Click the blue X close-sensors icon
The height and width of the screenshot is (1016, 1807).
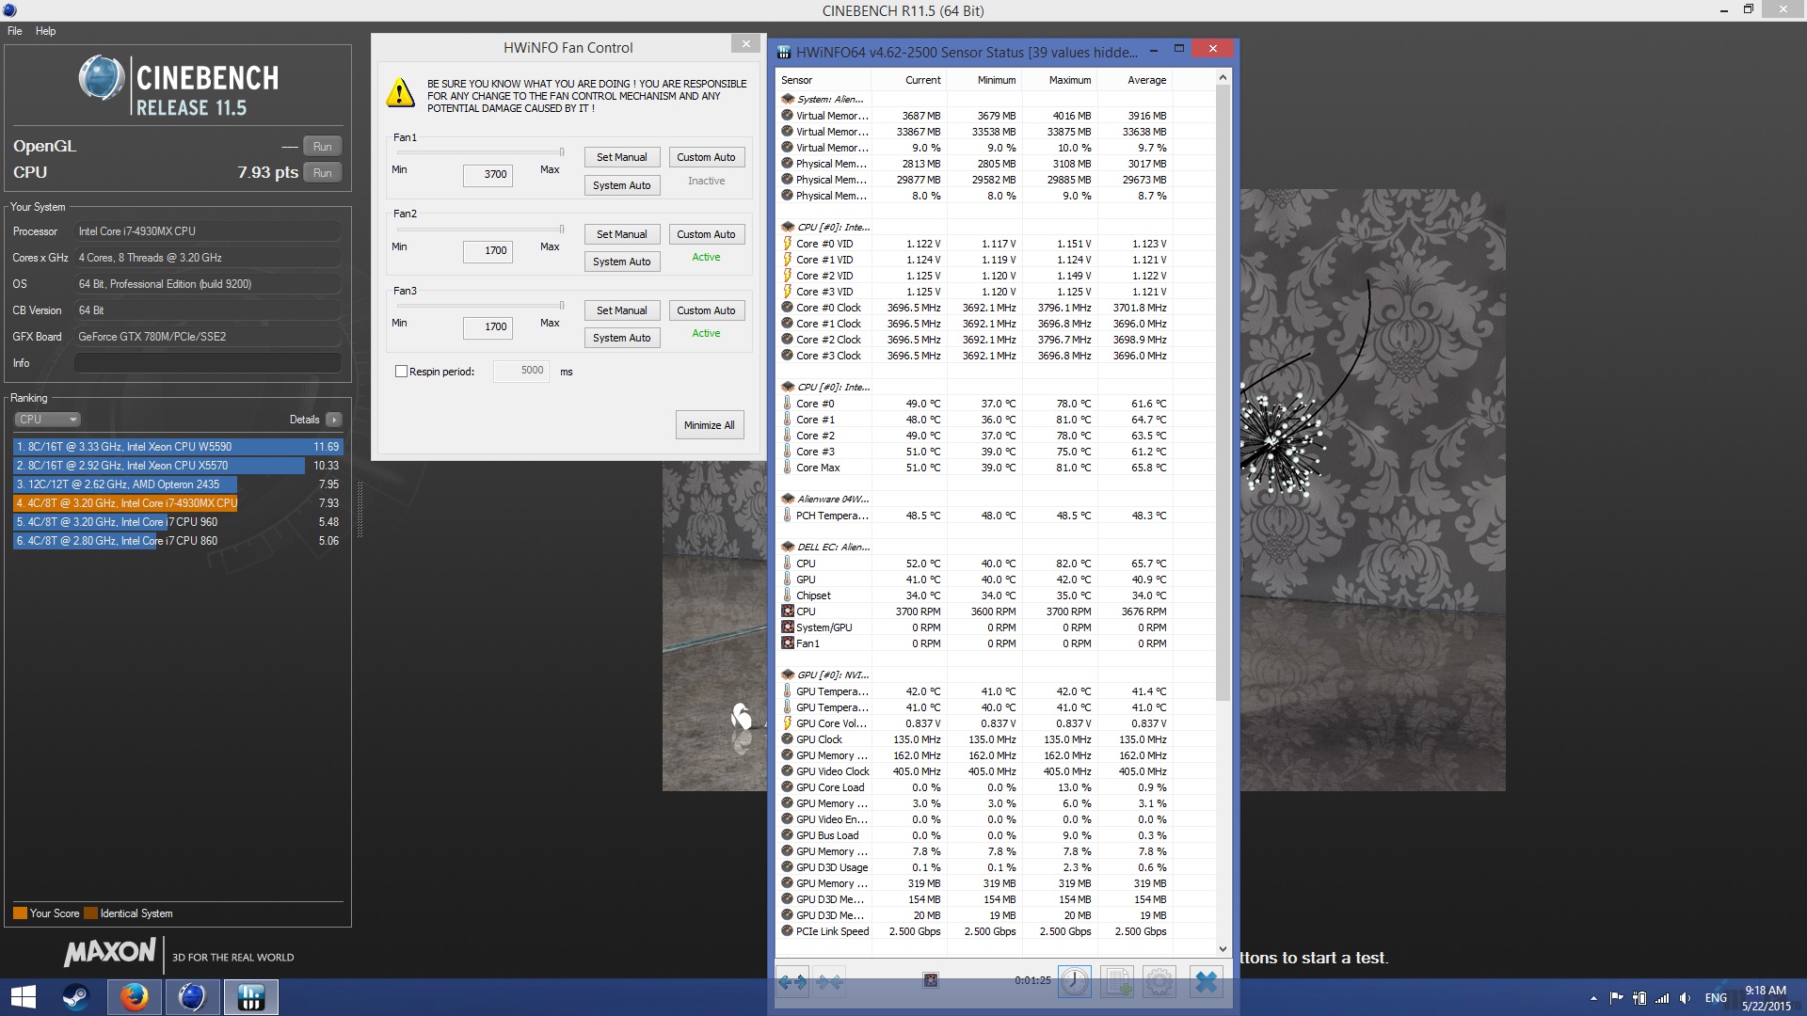click(1206, 982)
